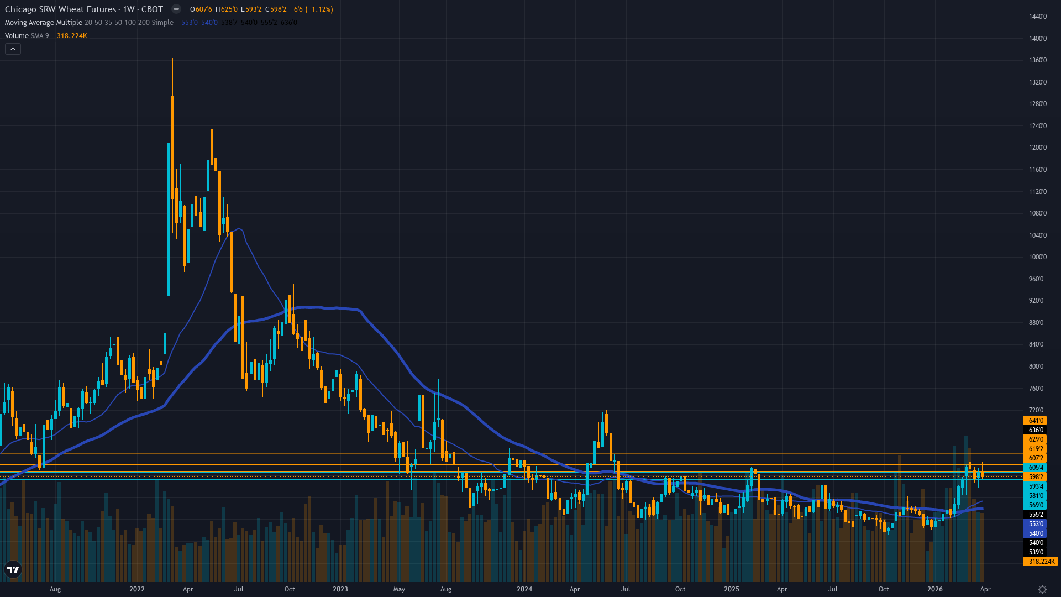The width and height of the screenshot is (1061, 597).
Task: Click the black 539'0 price axis label
Action: (x=1035, y=552)
